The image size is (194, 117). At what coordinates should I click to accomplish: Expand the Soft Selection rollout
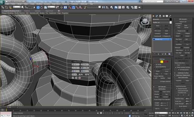click(162, 87)
